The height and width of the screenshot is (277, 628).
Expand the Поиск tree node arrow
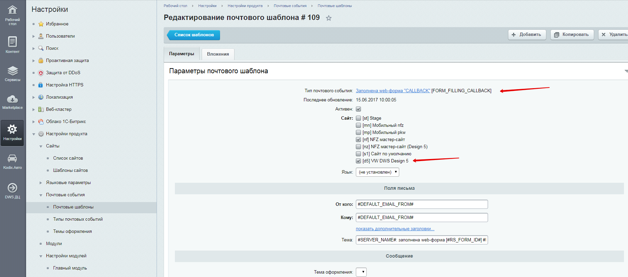[34, 48]
